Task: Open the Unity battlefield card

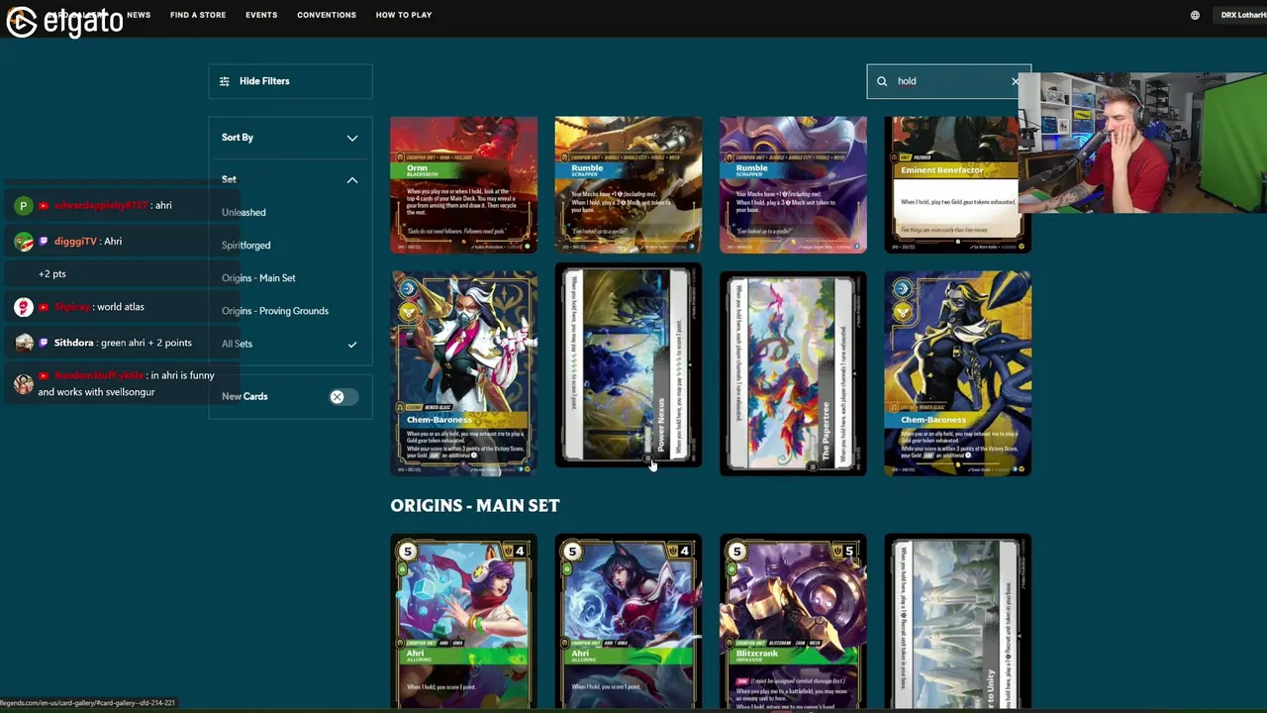Action: pos(957,622)
